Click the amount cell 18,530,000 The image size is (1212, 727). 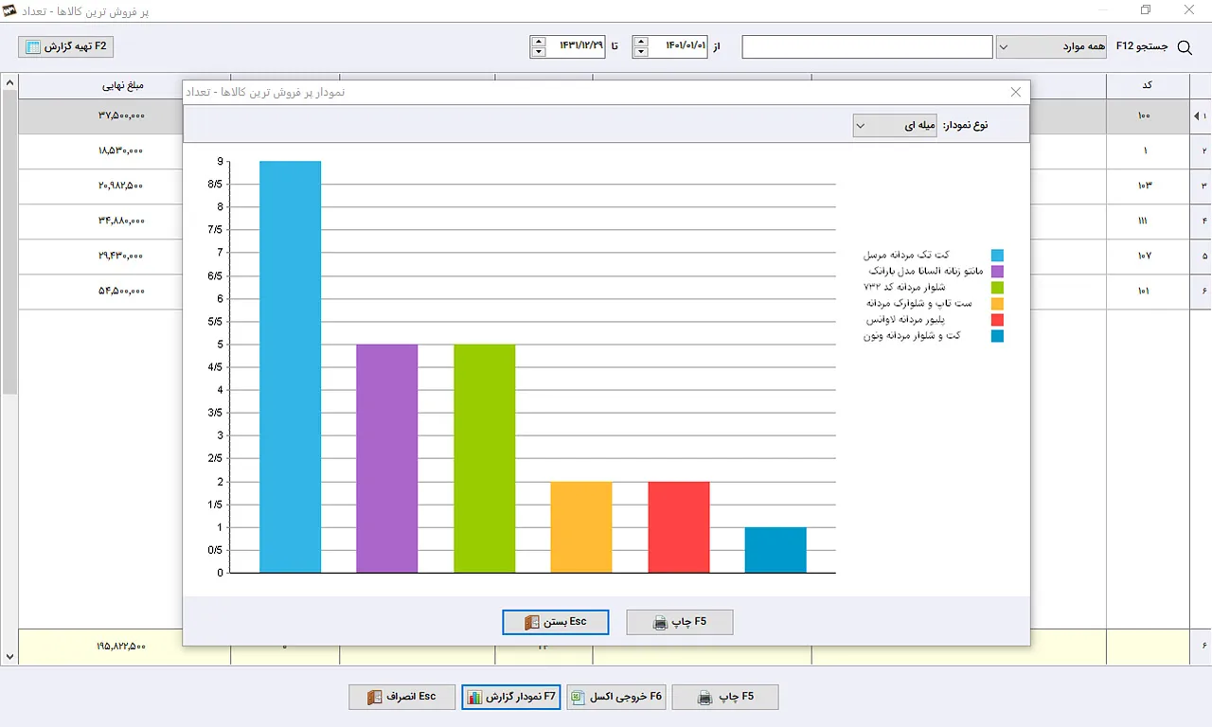[121, 151]
